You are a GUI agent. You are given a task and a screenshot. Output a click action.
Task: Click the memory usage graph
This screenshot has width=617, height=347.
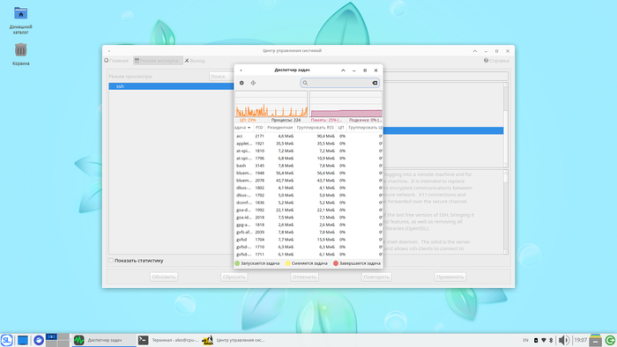[346, 104]
